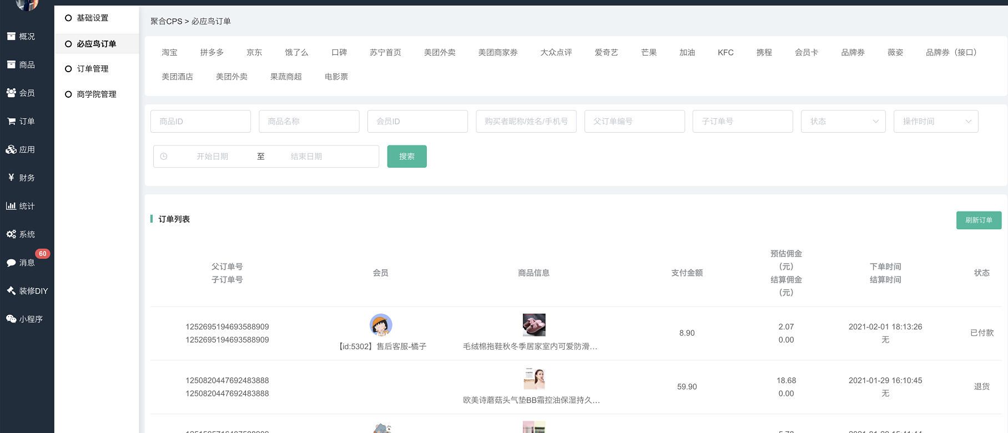The image size is (1008, 433).
Task: Open the 财务 finance yen icon
Action: [x=11, y=178]
